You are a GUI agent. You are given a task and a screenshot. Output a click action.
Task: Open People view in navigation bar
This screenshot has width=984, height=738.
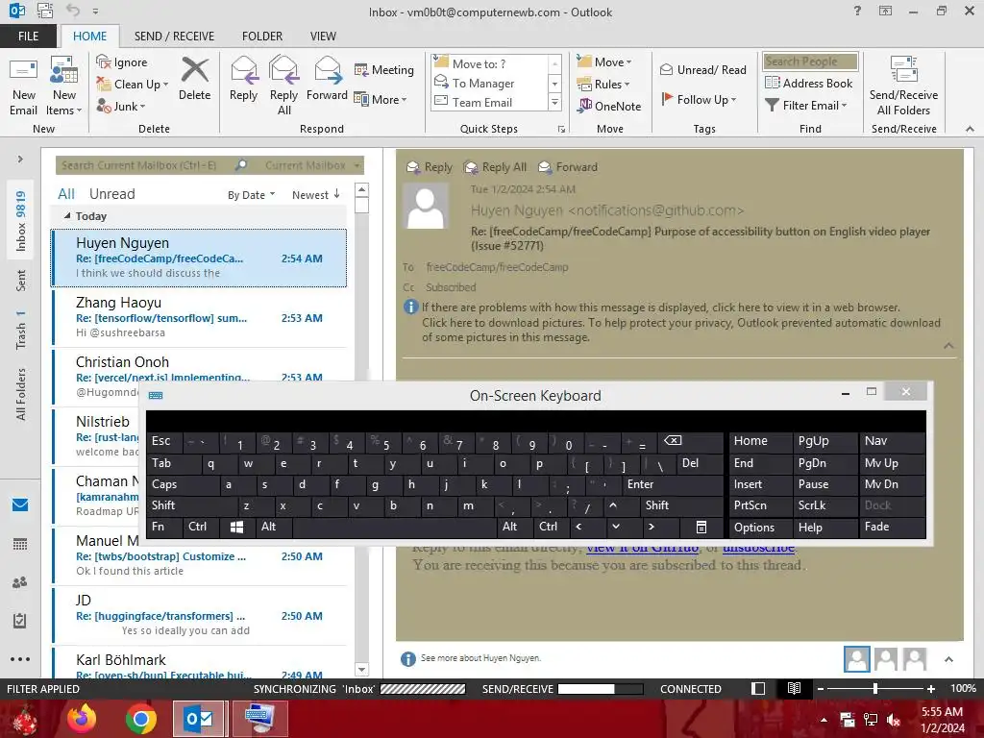[20, 582]
